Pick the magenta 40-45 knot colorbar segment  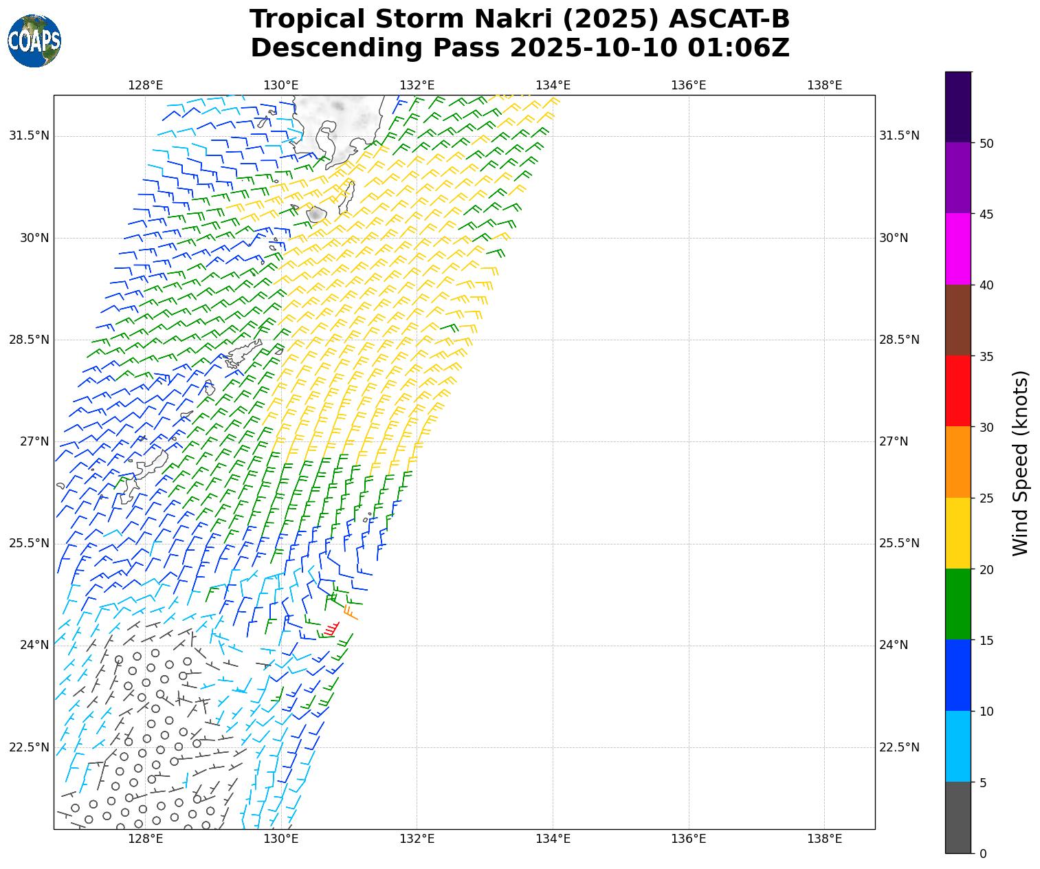(958, 249)
